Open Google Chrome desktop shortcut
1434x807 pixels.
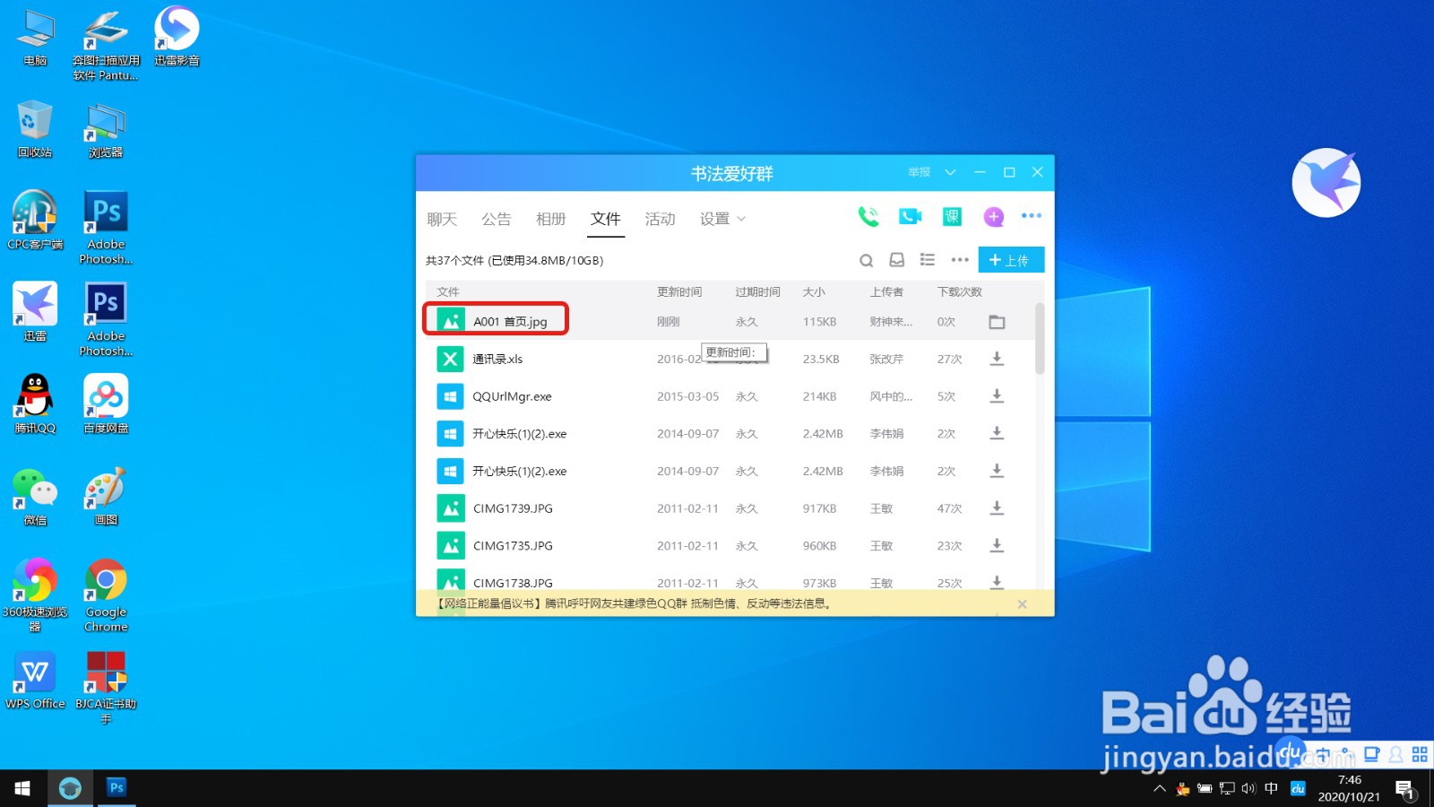click(x=106, y=594)
